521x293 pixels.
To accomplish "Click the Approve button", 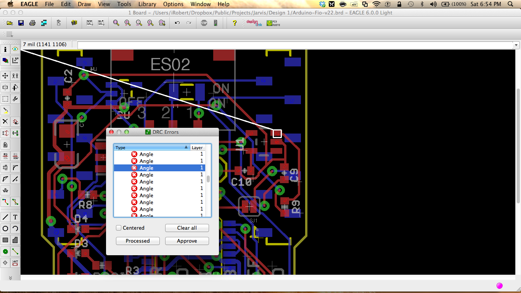I will click(x=187, y=241).
